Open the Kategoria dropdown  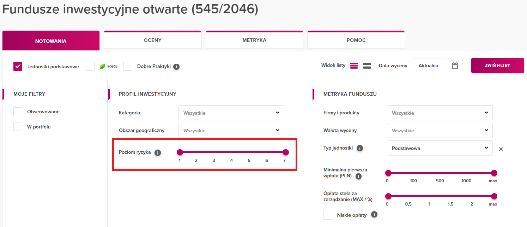tap(231, 113)
